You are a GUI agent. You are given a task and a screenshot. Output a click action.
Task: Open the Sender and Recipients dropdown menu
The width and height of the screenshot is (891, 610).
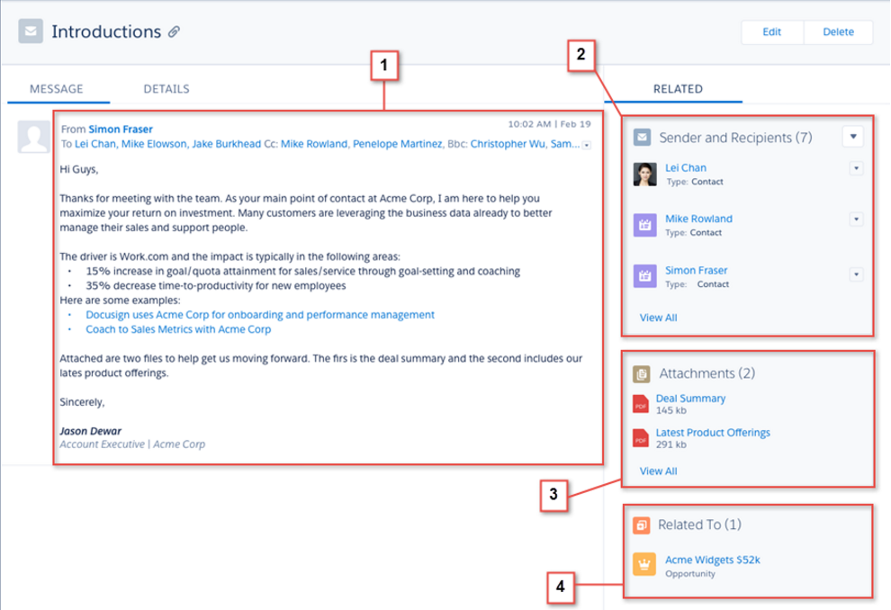(x=853, y=137)
